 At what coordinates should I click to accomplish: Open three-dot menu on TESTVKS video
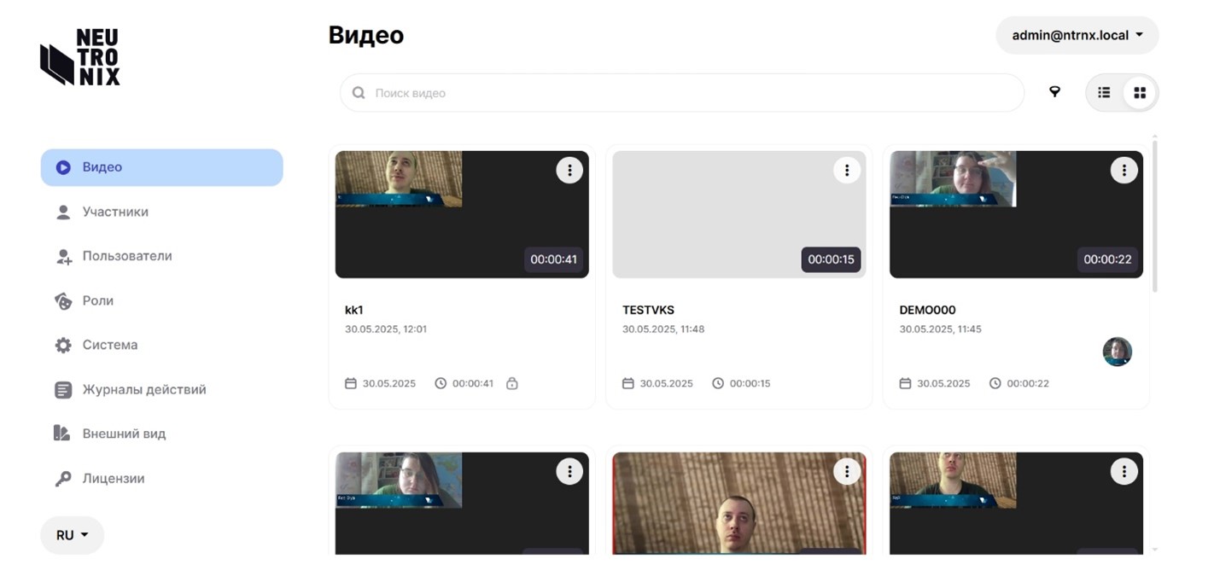(x=846, y=170)
